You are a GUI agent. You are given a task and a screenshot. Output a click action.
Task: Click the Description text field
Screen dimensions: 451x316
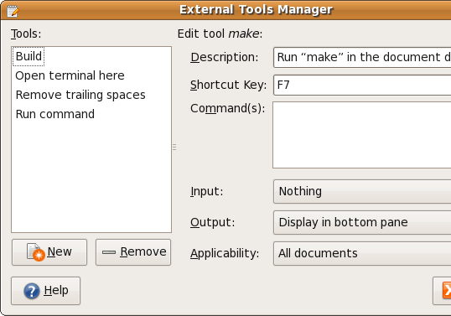pyautogui.click(x=362, y=58)
